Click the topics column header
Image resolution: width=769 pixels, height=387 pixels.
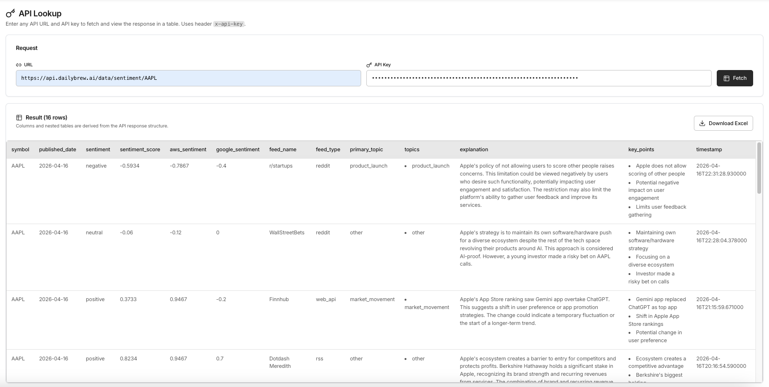(412, 149)
